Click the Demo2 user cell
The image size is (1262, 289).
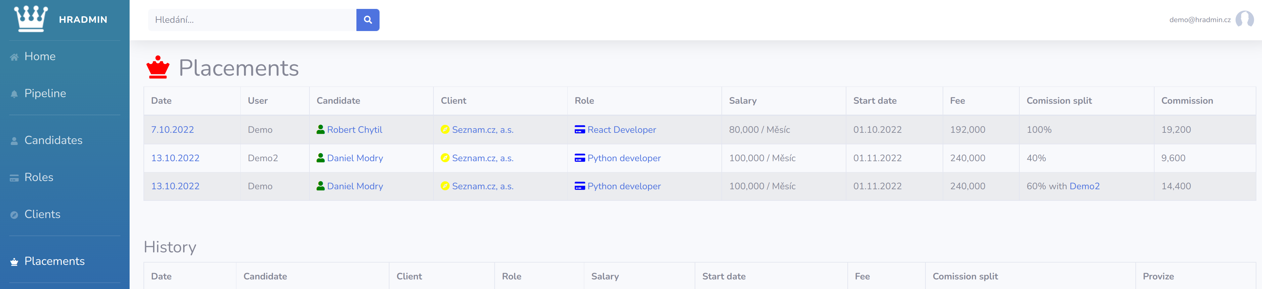[x=275, y=158]
